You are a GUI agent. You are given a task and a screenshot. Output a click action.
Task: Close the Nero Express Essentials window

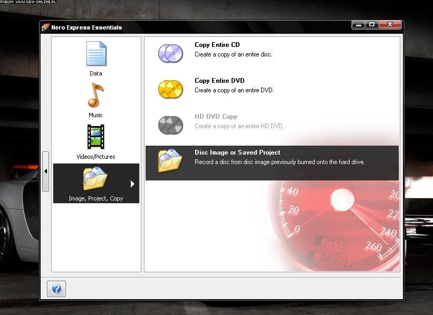click(x=390, y=25)
